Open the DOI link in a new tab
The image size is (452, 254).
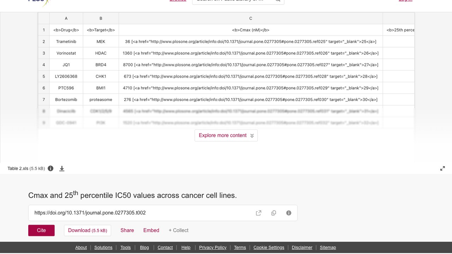pos(258,213)
